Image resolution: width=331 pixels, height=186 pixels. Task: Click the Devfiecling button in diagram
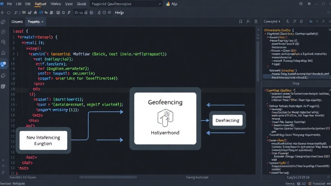click(x=227, y=120)
